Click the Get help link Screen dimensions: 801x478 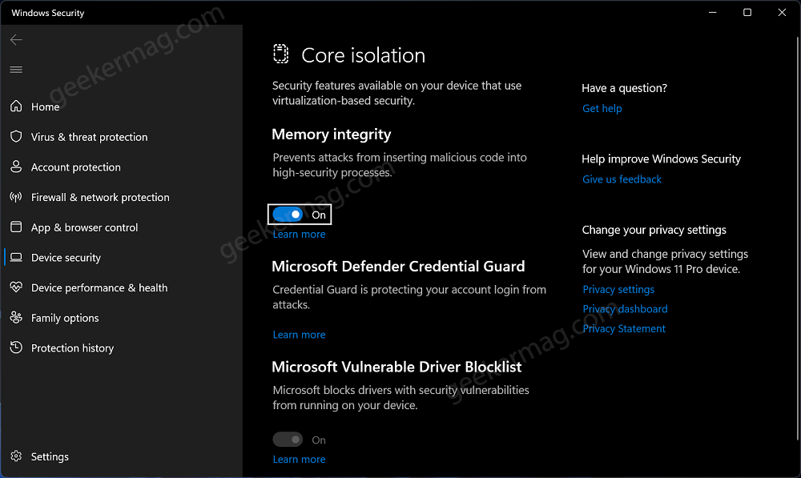pos(602,108)
